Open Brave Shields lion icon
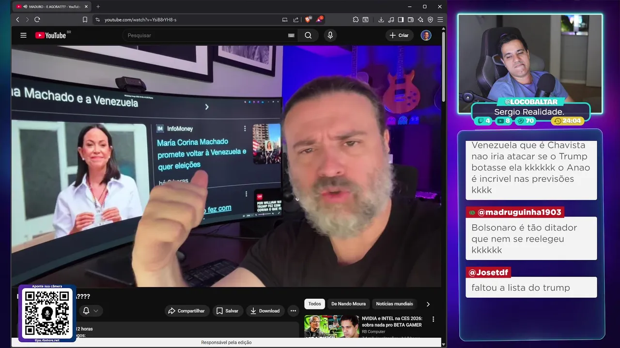The height and width of the screenshot is (348, 620). 308,19
